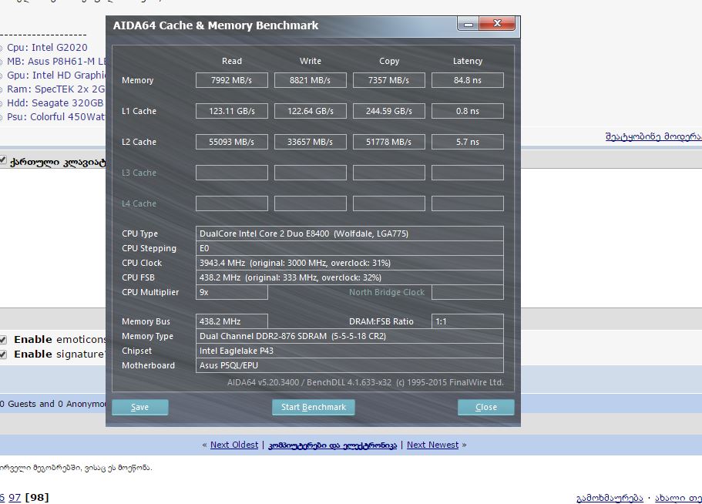Minimize the AIDA64 benchmark window
The width and height of the screenshot is (702, 504).
(469, 24)
